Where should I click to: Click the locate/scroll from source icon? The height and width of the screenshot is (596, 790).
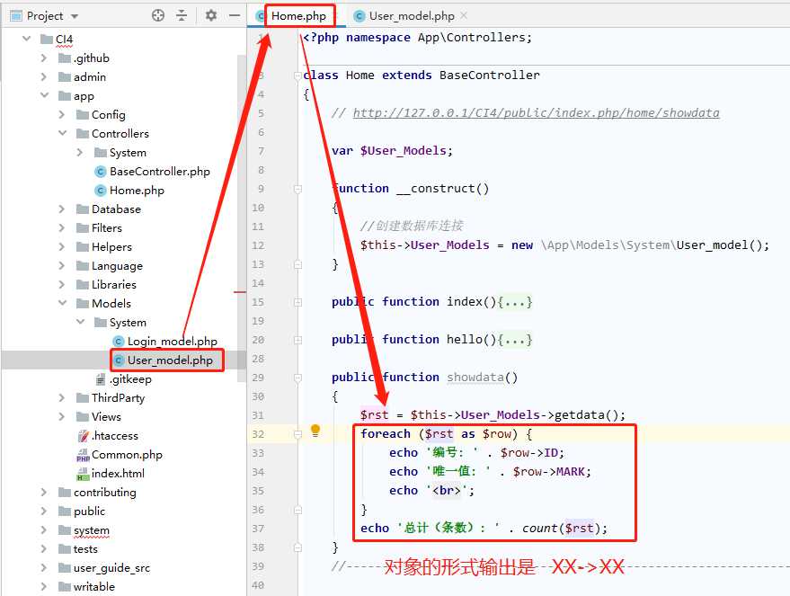157,15
